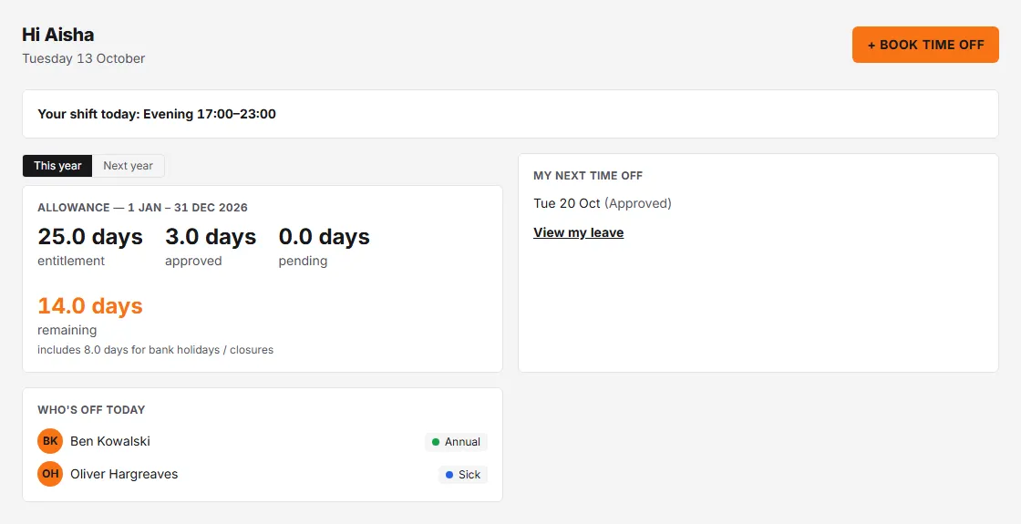
Task: Click the My Next Time Off heading
Action: click(588, 176)
